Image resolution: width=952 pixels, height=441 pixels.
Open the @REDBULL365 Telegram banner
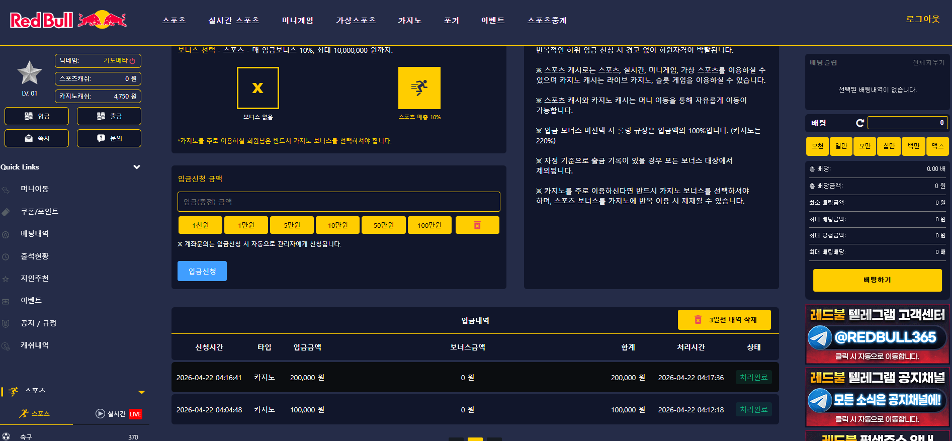[x=878, y=334]
